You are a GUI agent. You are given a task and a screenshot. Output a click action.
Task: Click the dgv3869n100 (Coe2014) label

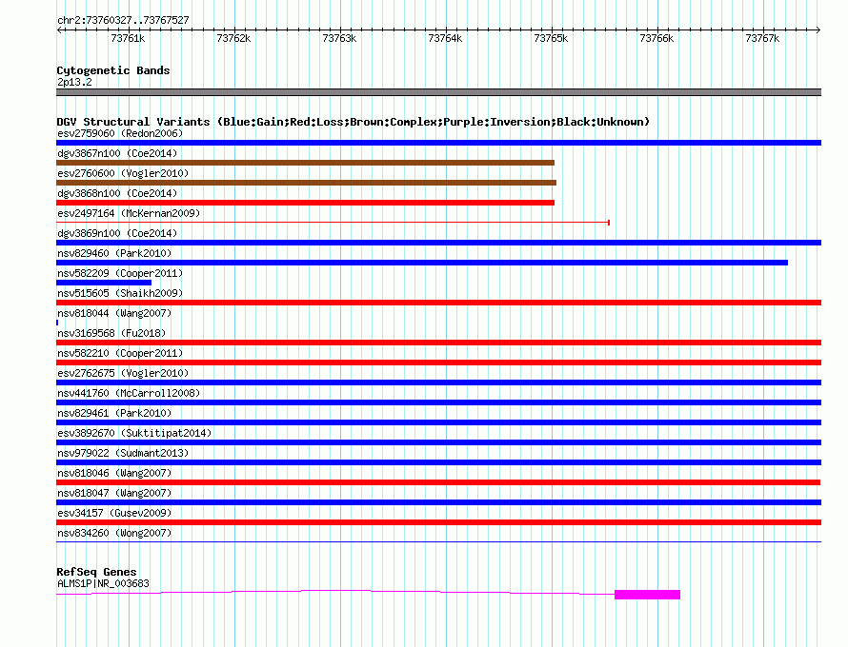(x=117, y=233)
